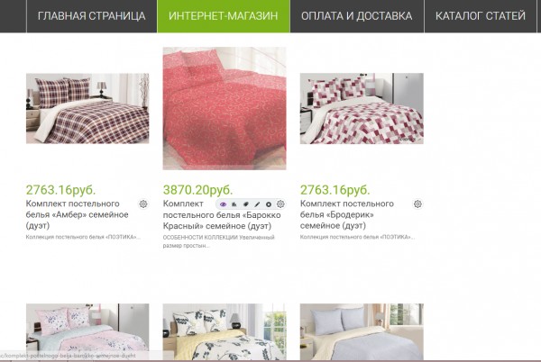The height and width of the screenshot is (362, 541).
Task: Click the pink floral bedding thumbnail in second row
Action: click(87, 332)
